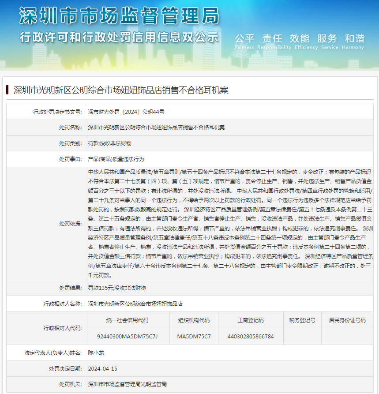
Task: Click the 行政许可和行政处罚信用信息双公示 subtitle
Action: [x=119, y=37]
